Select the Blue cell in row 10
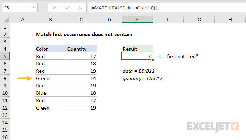 coord(50,93)
